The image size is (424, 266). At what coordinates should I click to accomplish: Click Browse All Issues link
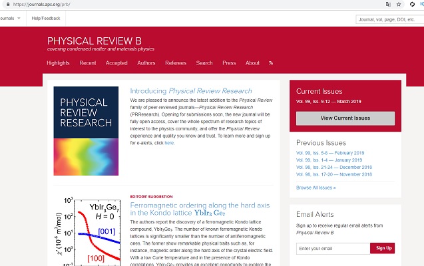coord(316,188)
